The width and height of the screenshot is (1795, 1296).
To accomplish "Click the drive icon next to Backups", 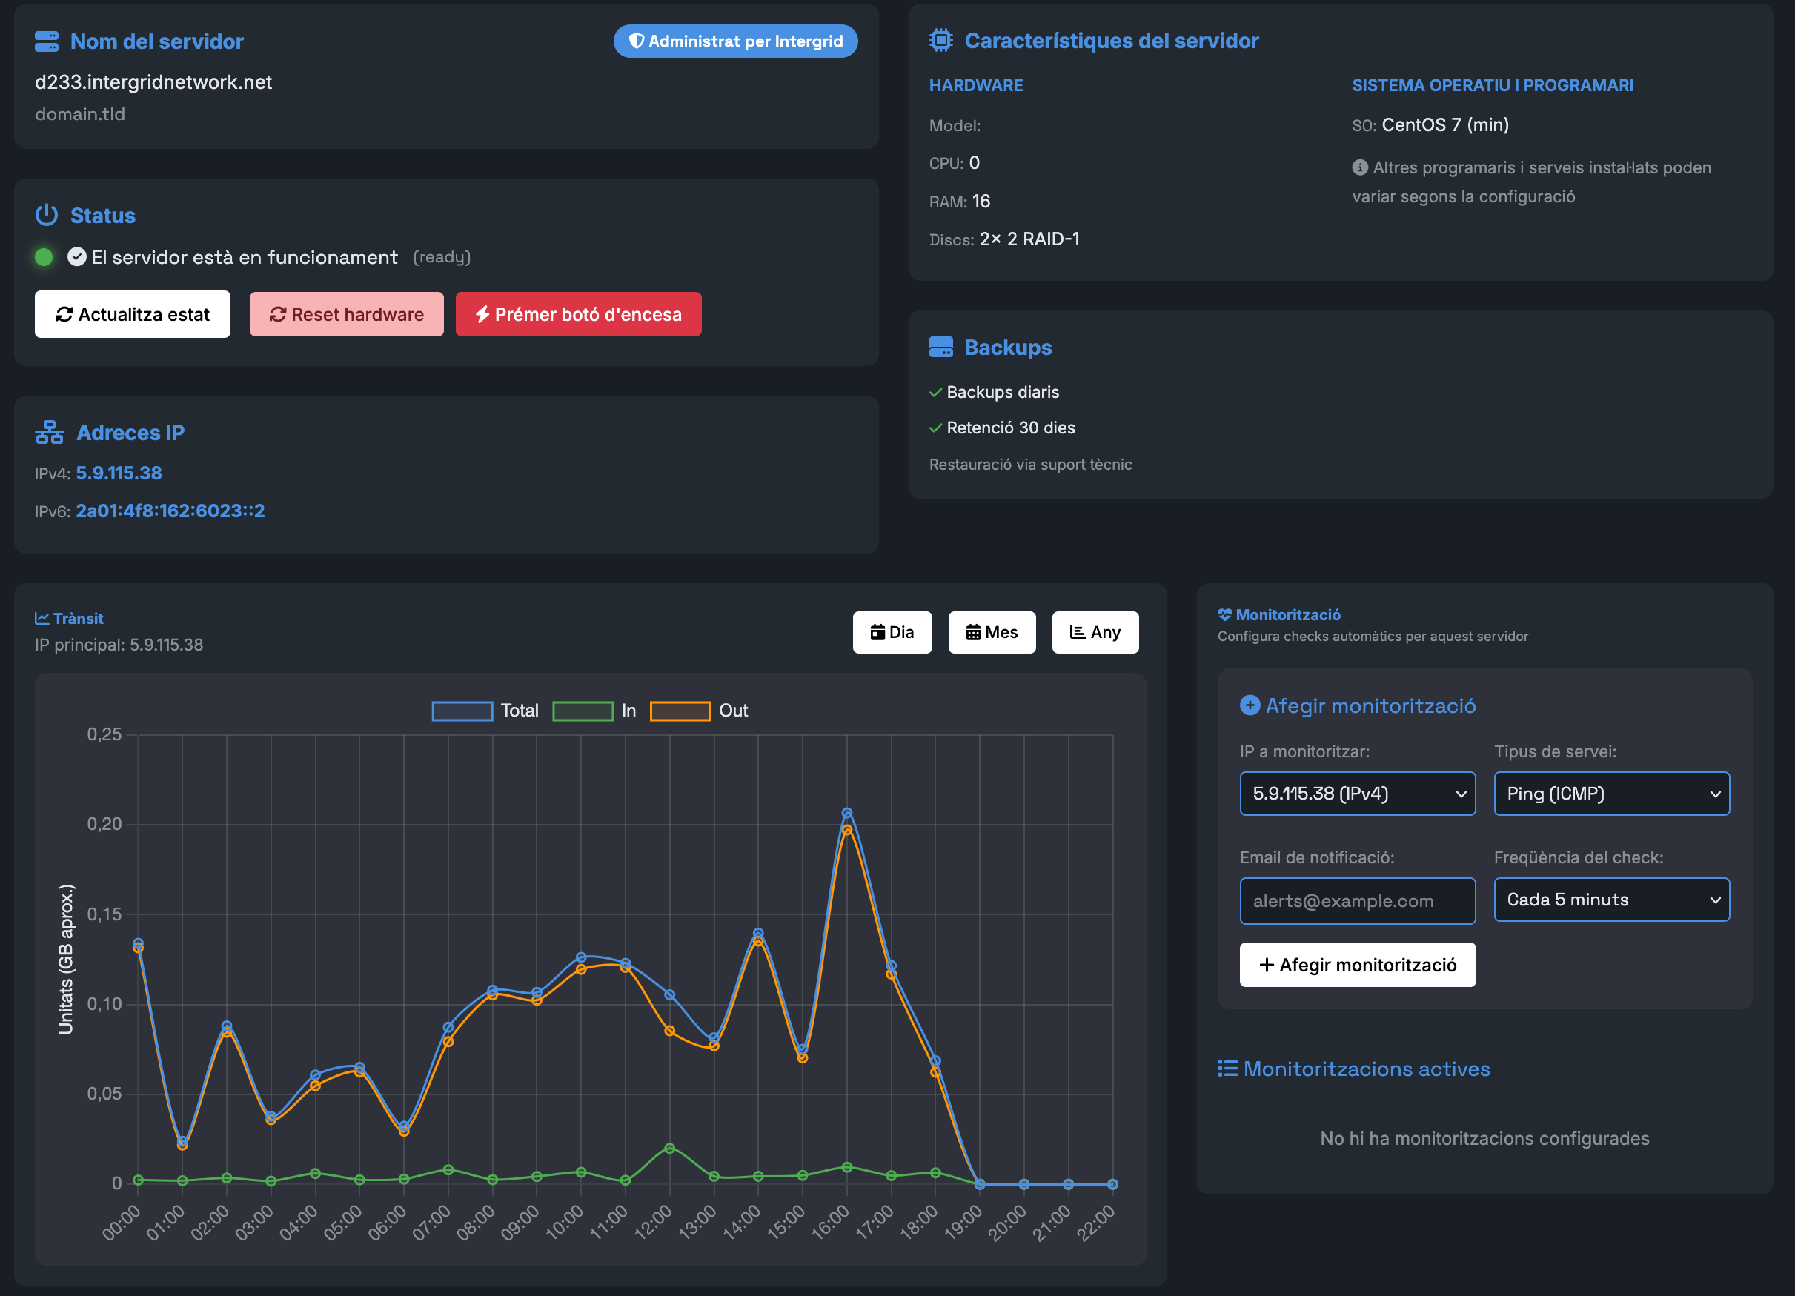I will 941,348.
